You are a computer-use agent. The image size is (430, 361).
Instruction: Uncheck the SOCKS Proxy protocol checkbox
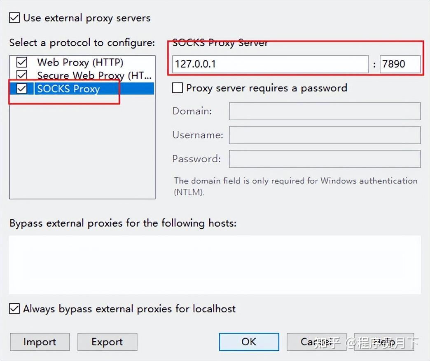tap(21, 89)
